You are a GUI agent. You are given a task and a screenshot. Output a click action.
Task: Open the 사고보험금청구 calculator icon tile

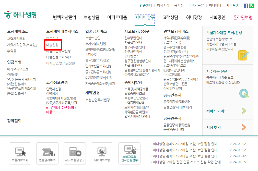(75, 153)
